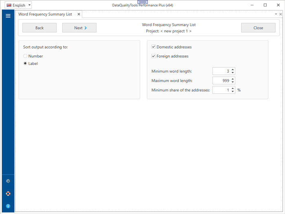The height and width of the screenshot is (214, 285).
Task: Close the Word Frequency Summary List tab
Action: (x=79, y=14)
